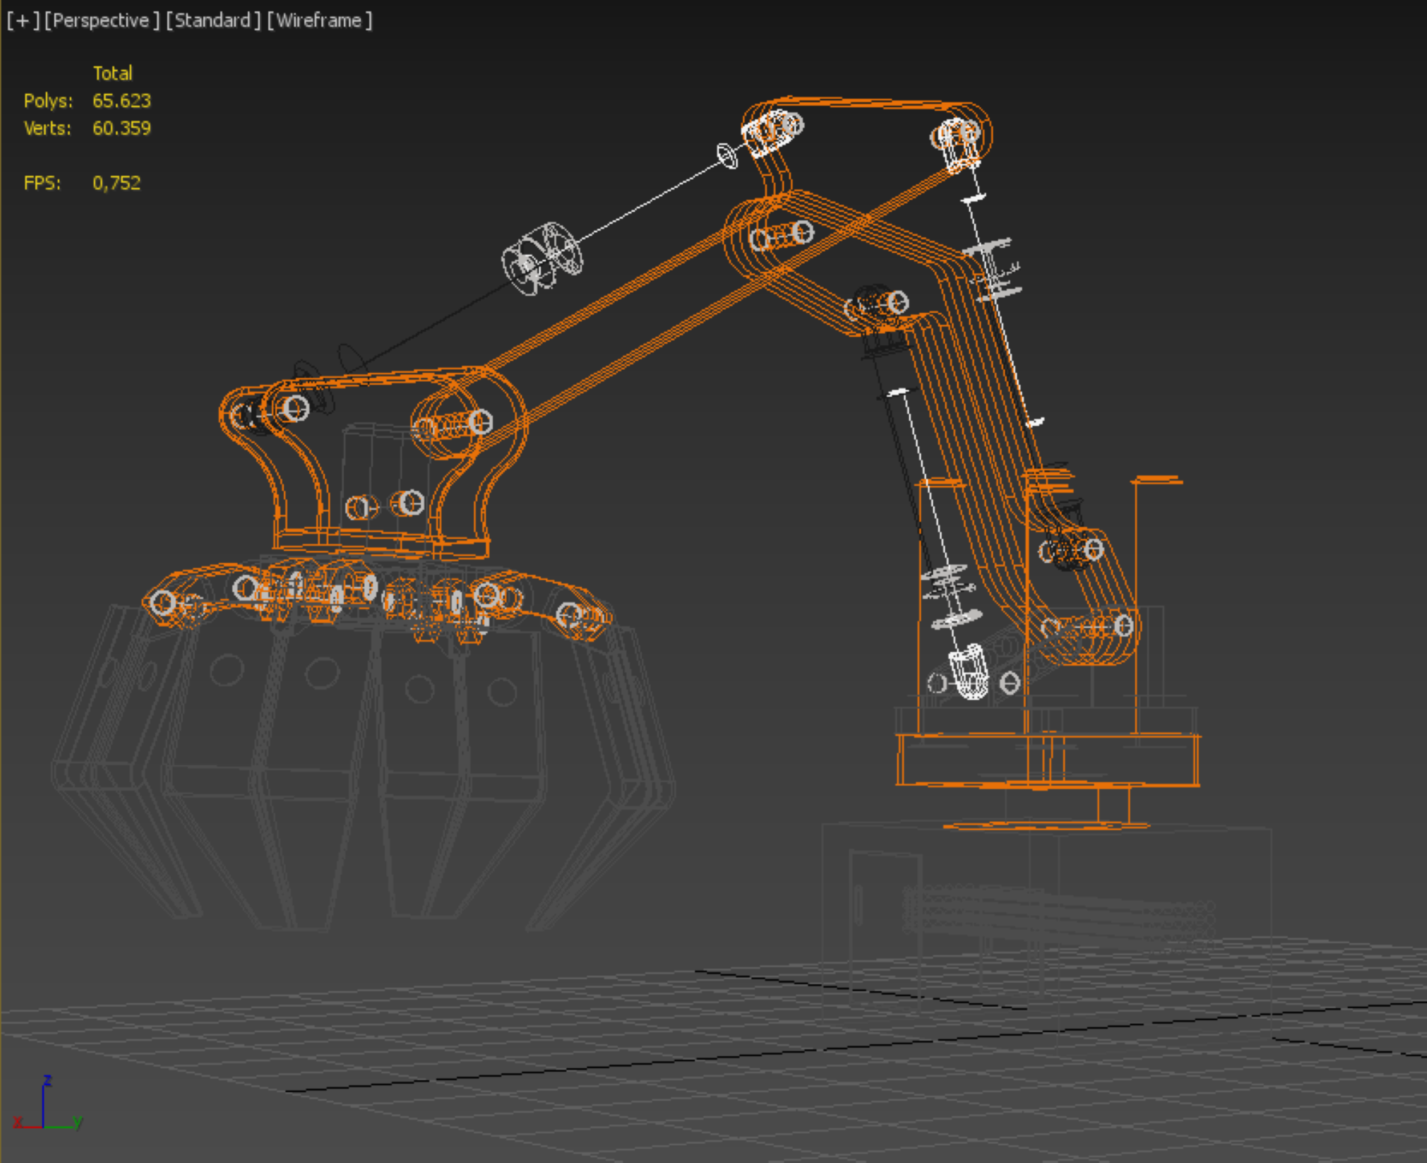1427x1163 pixels.
Task: Click the Polys count statistic
Action: point(121,100)
